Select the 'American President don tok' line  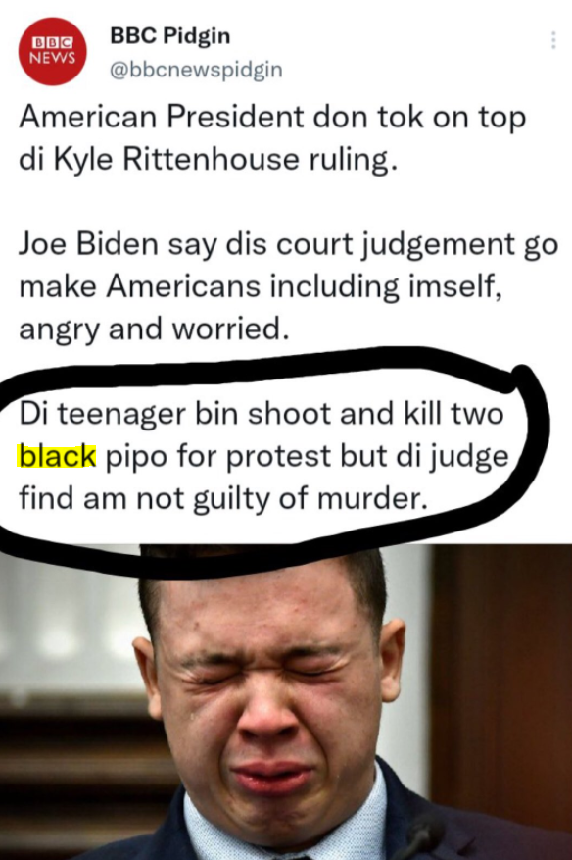pos(272,118)
